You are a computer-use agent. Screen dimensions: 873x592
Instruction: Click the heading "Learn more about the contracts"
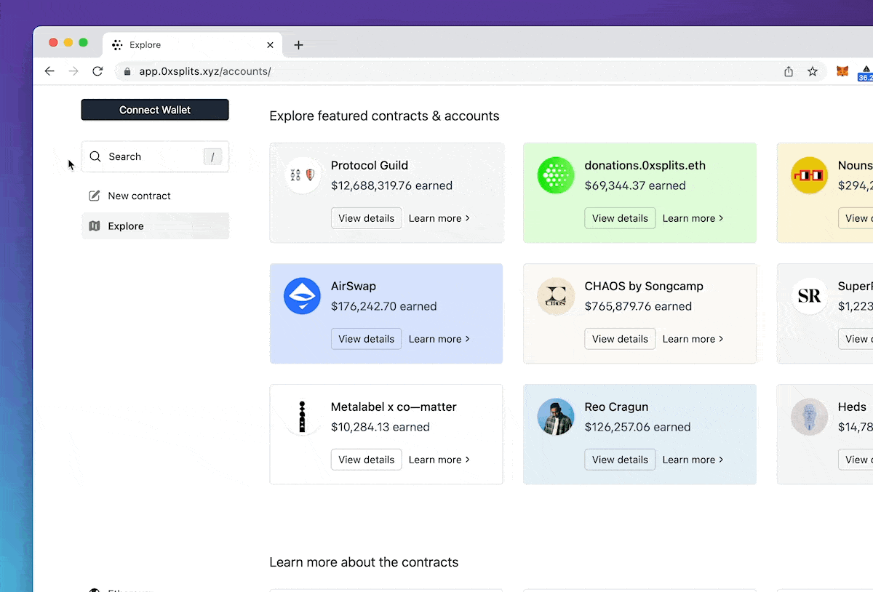[x=364, y=562]
